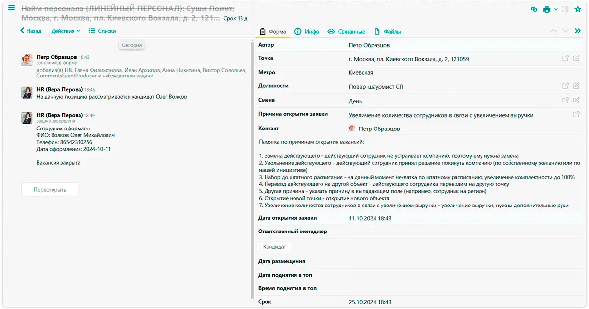Viewport: 589px width, 309px height.
Task: Click the ФИО: Волков Олег Михайлович line
Action: click(76, 135)
